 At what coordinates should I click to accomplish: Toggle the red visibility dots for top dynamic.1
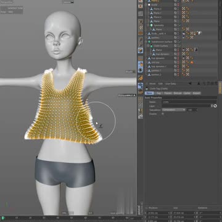tap(178, 66)
